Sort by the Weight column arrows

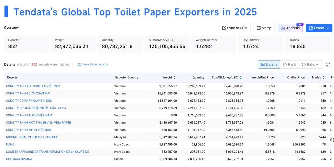point(174,78)
